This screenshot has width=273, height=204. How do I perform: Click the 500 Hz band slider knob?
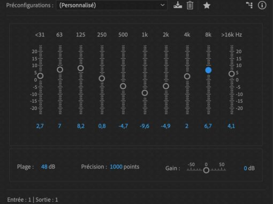click(123, 87)
